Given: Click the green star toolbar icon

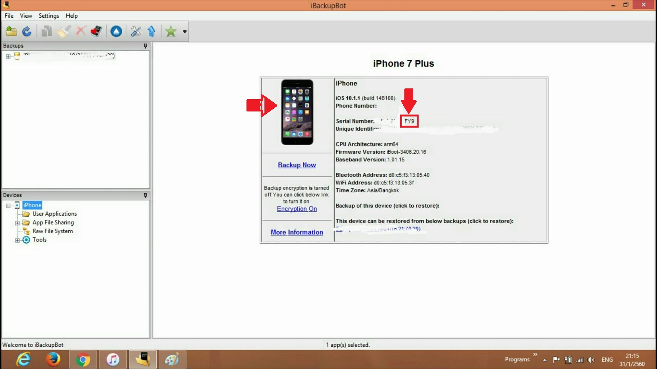Looking at the screenshot, I should tap(171, 31).
